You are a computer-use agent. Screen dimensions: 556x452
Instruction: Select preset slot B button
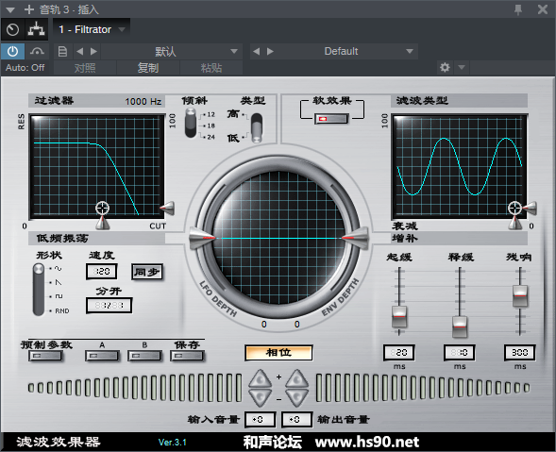(144, 356)
